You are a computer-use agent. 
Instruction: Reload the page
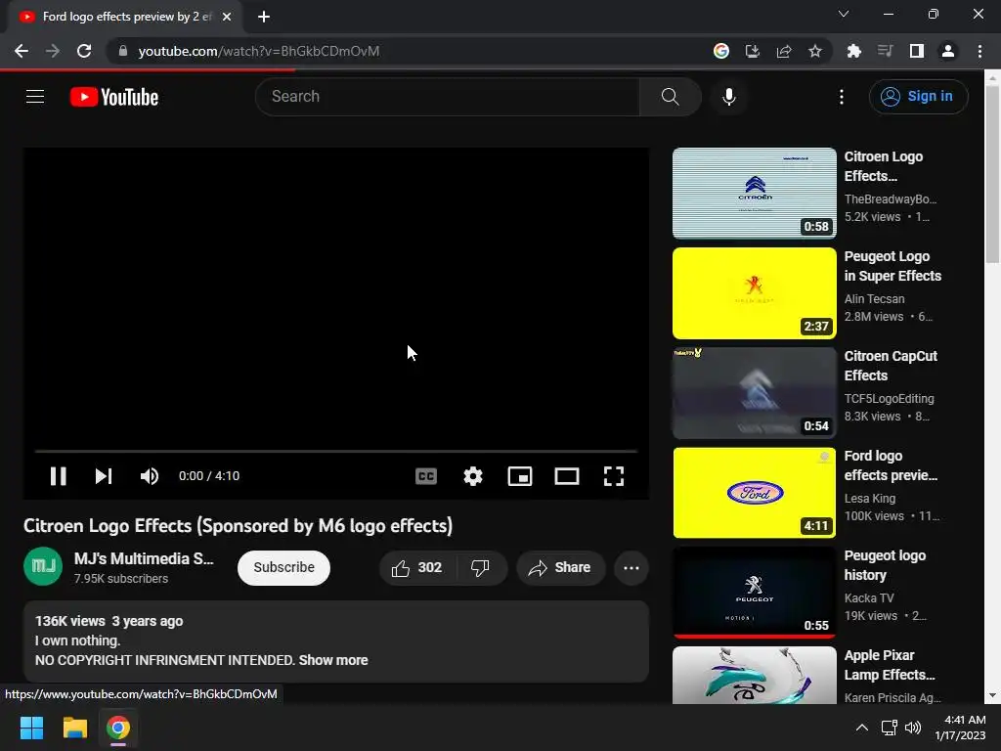tap(84, 51)
